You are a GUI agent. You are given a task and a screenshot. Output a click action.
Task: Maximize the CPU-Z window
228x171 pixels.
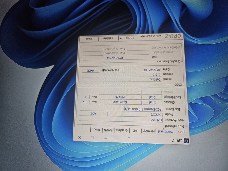[x=92, y=138]
